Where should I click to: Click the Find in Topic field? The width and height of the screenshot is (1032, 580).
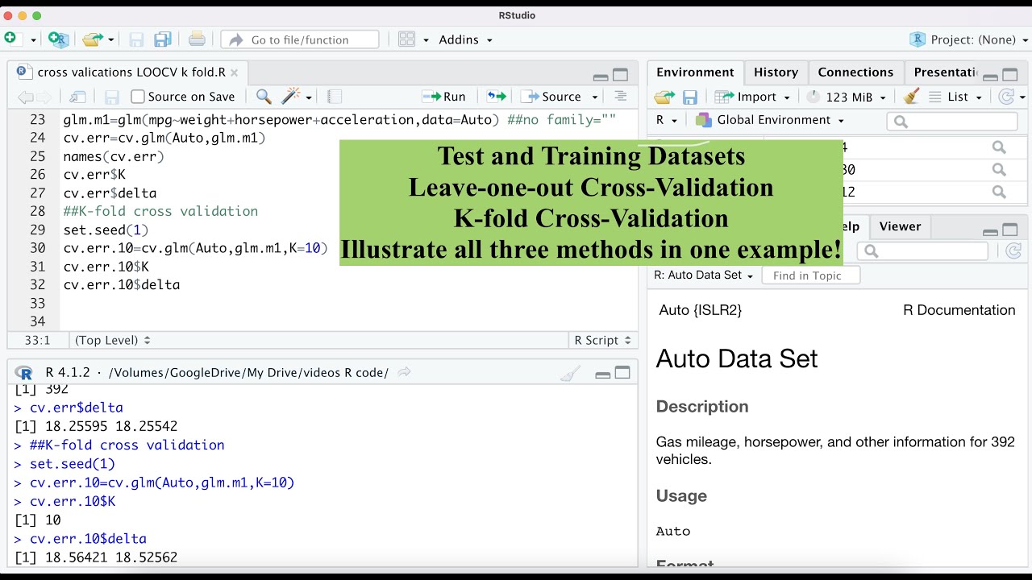coord(810,275)
